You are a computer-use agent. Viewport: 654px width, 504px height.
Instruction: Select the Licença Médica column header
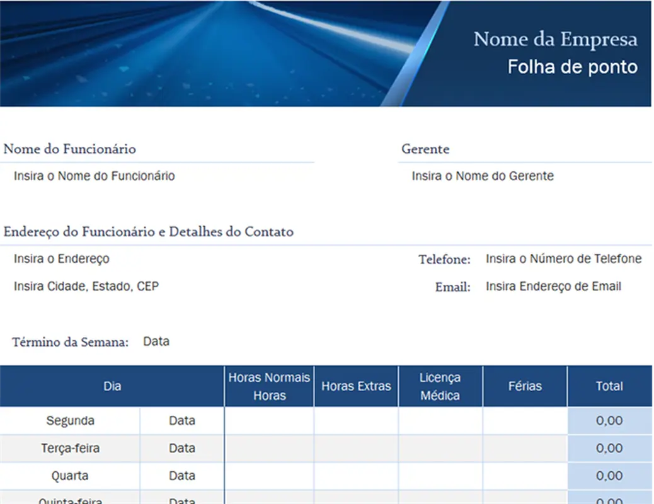441,386
